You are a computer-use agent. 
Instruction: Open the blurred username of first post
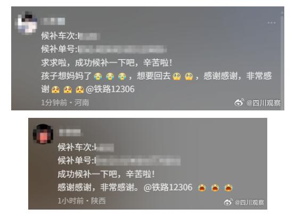(53, 21)
